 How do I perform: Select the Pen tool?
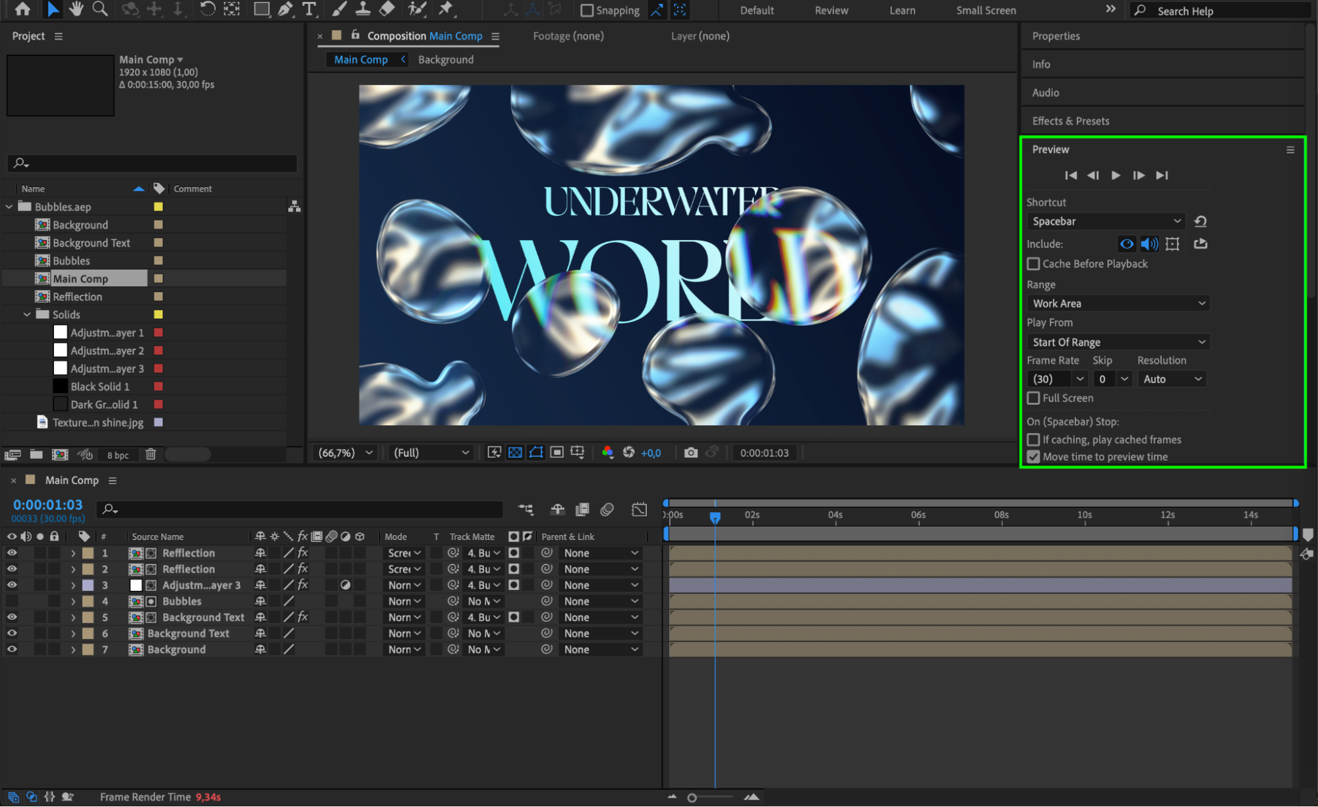(285, 9)
